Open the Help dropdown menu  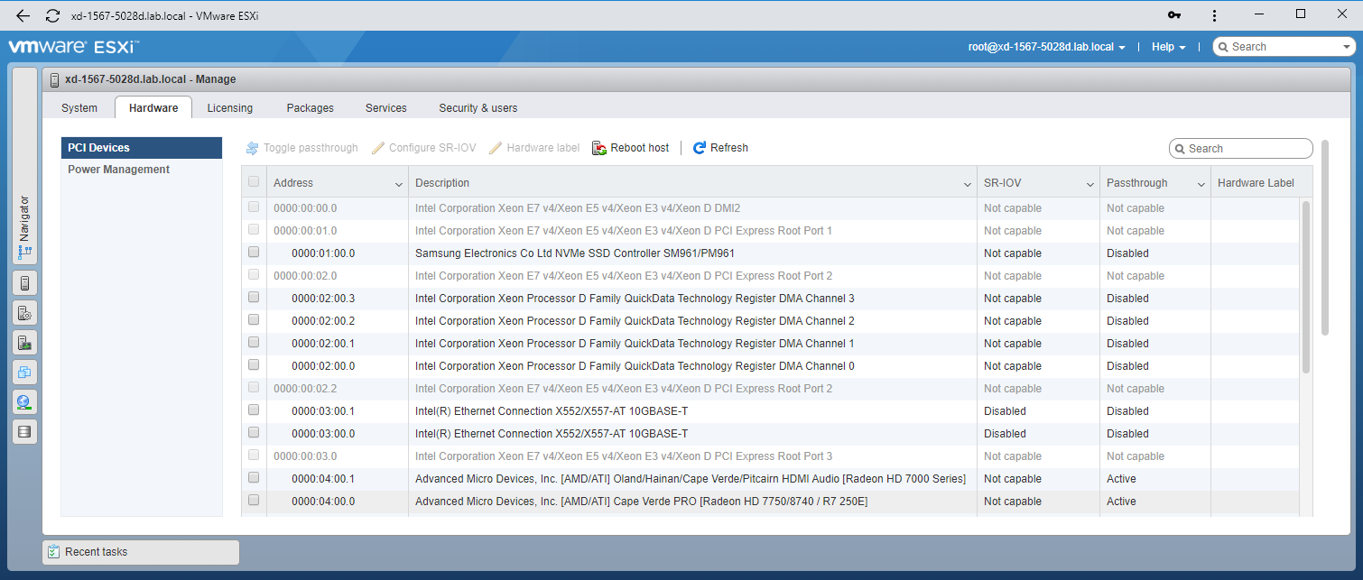click(1169, 47)
